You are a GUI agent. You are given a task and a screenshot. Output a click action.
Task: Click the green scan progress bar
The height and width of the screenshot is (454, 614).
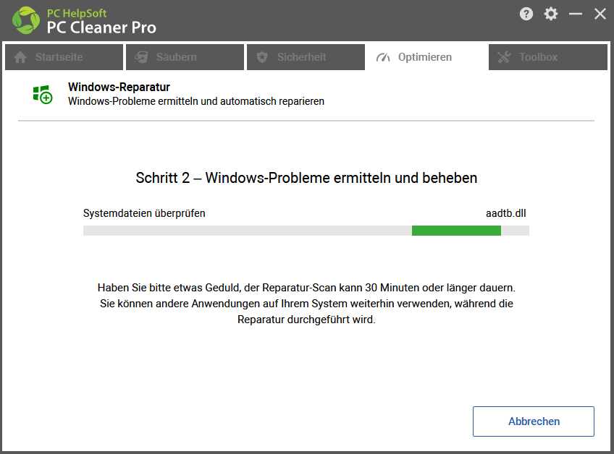pyautogui.click(x=306, y=231)
